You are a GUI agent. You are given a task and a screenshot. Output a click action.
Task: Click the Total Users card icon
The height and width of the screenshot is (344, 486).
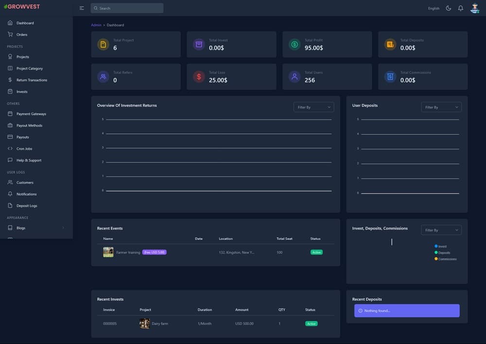[x=295, y=77]
